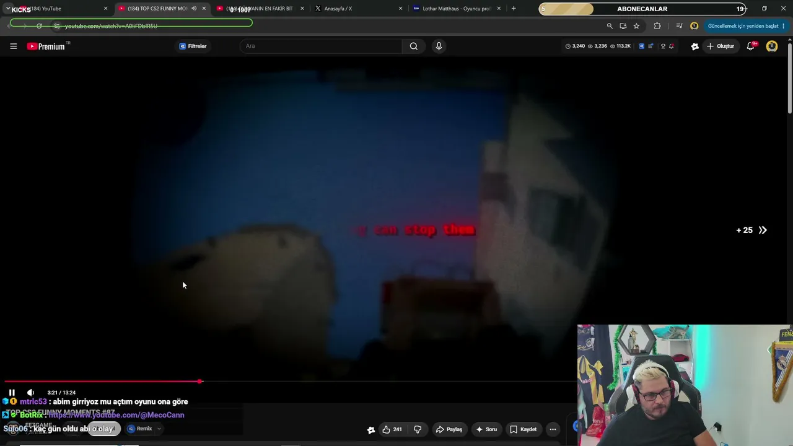
Task: Open YouTube notifications bell
Action: [x=751, y=46]
